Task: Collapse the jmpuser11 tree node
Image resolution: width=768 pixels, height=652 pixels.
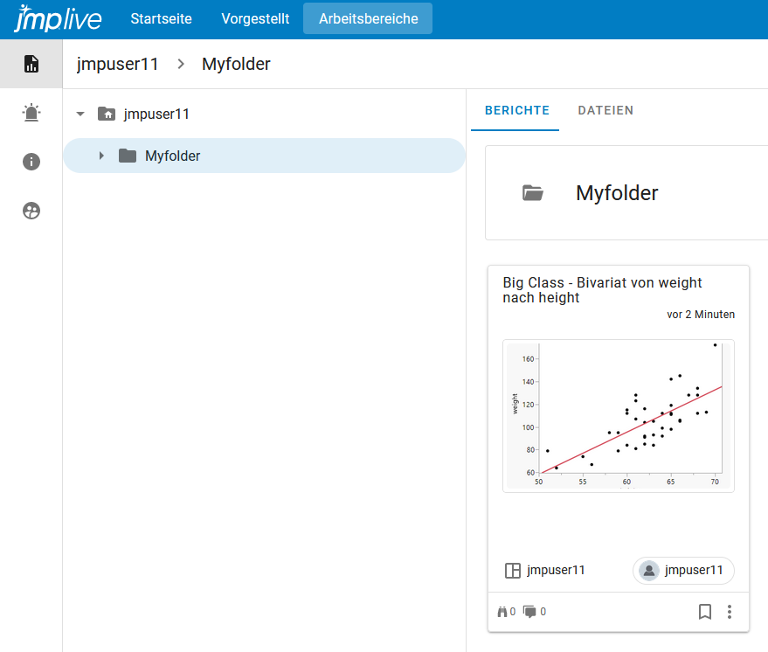Action: pyautogui.click(x=81, y=114)
